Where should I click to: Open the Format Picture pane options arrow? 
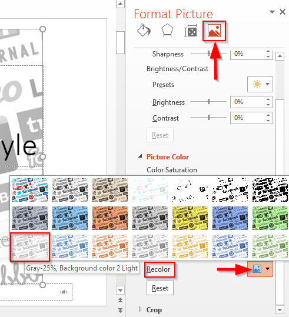click(x=272, y=12)
